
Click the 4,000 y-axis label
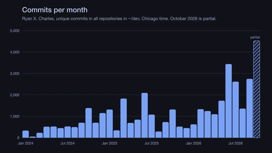pyautogui.click(x=15, y=52)
